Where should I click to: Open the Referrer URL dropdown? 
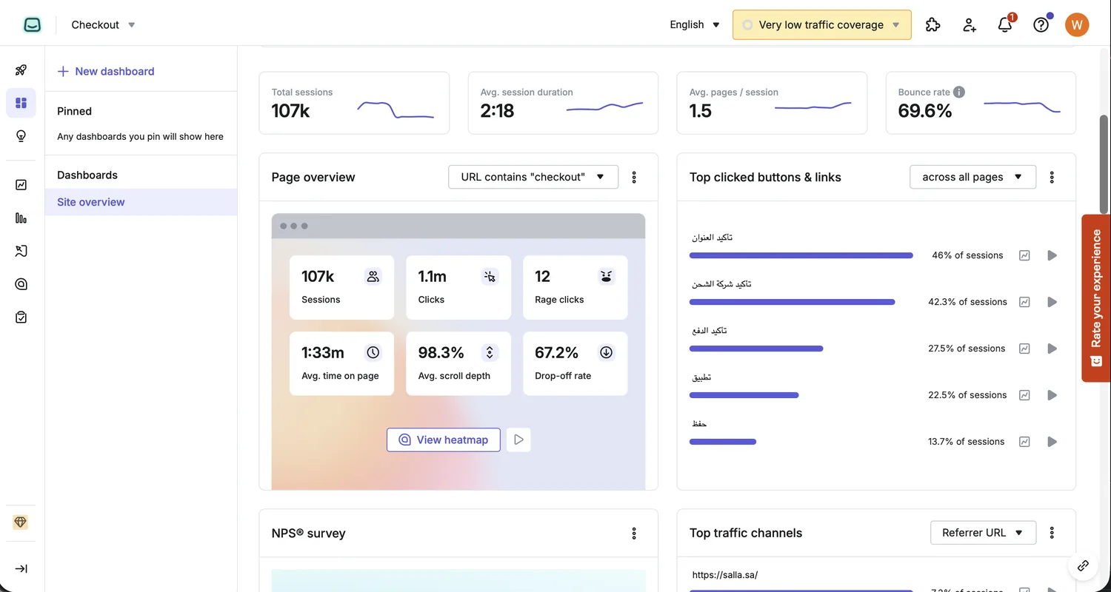[x=983, y=533]
